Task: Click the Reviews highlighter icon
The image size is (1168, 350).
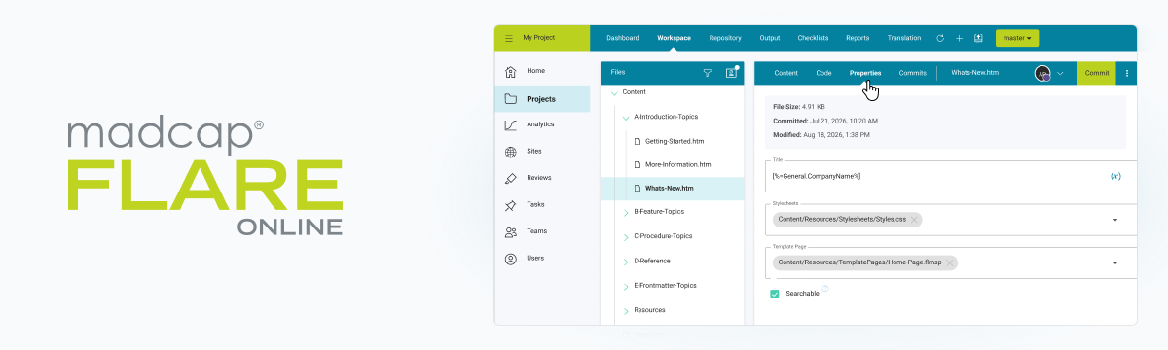Action: click(x=510, y=178)
